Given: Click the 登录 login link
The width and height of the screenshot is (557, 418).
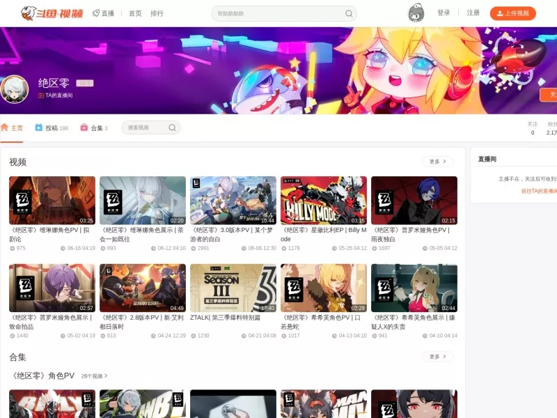Looking at the screenshot, I should point(444,13).
